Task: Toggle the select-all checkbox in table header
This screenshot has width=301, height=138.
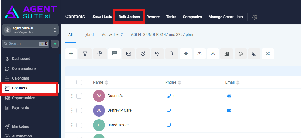Action: pyautogui.click(x=79, y=82)
